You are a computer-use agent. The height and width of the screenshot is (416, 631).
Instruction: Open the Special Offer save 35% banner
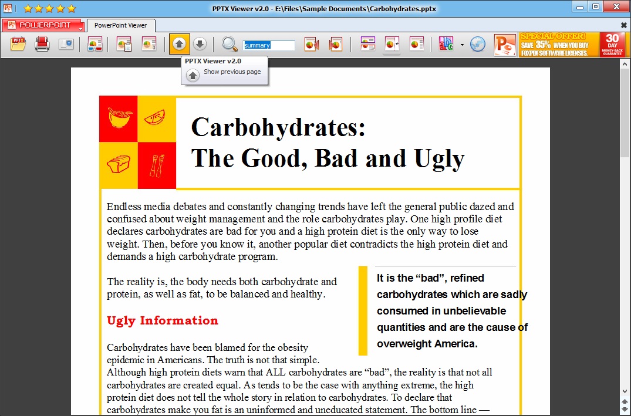point(559,45)
